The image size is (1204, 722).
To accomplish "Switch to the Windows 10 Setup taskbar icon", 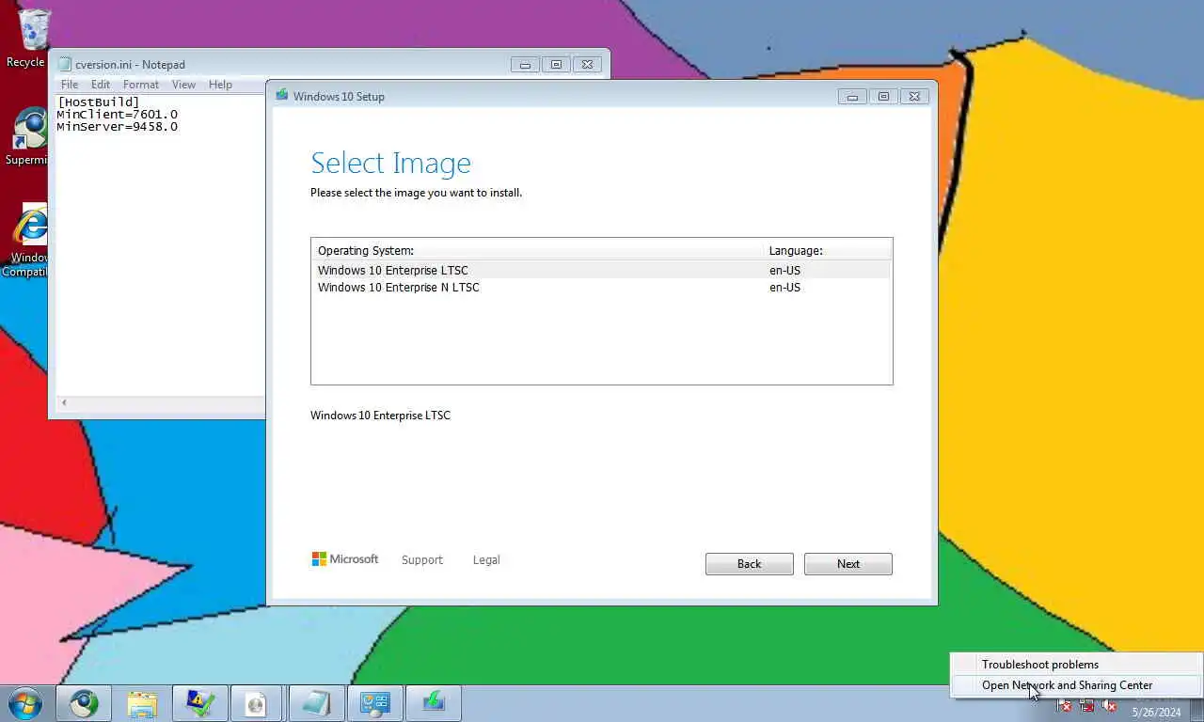I will [x=434, y=703].
